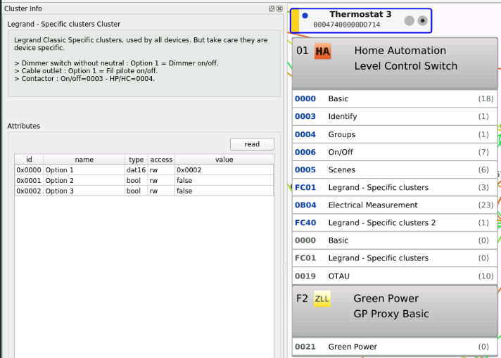Click the Cluster Info panel title

point(23,8)
